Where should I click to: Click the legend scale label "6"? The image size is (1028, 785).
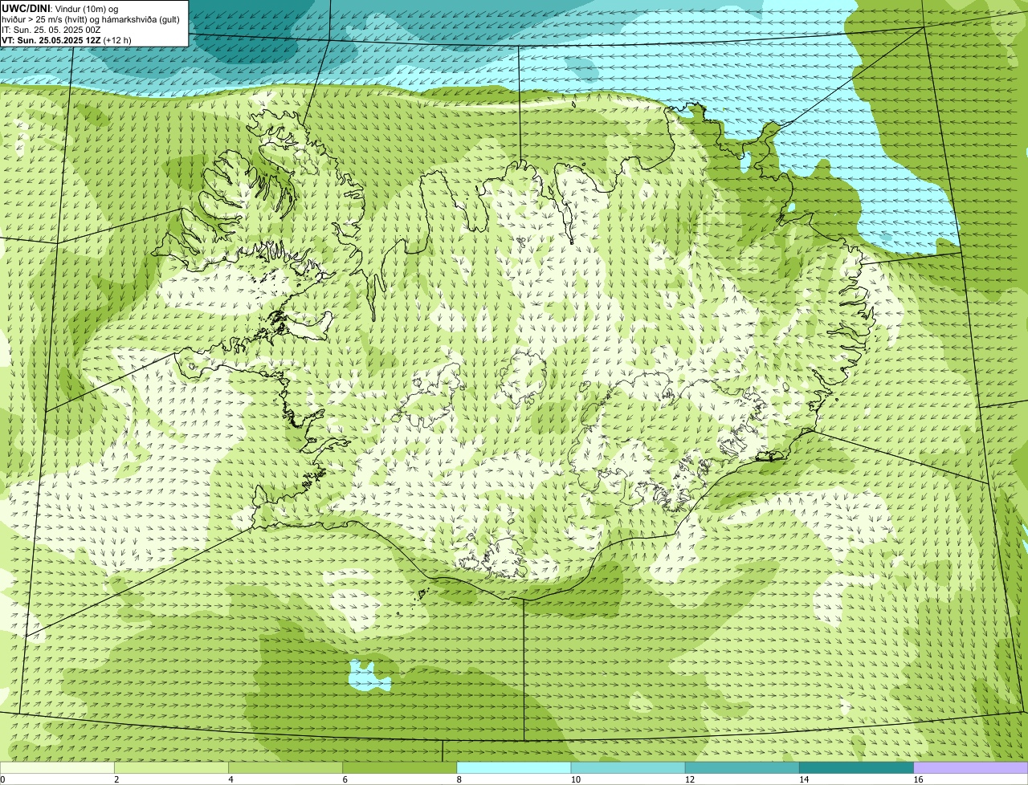coord(345,779)
